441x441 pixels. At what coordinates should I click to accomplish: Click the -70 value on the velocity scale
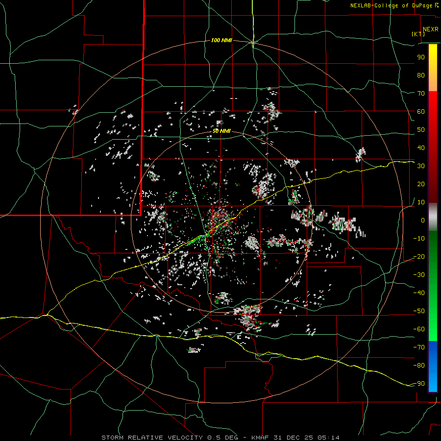(419, 347)
